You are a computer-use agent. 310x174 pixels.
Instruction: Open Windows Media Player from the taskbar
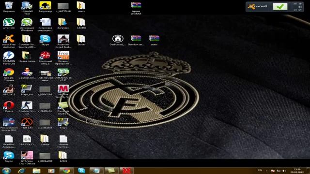pyautogui.click(x=51, y=171)
